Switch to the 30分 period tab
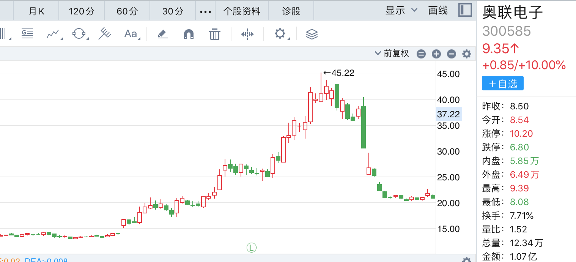 (173, 11)
